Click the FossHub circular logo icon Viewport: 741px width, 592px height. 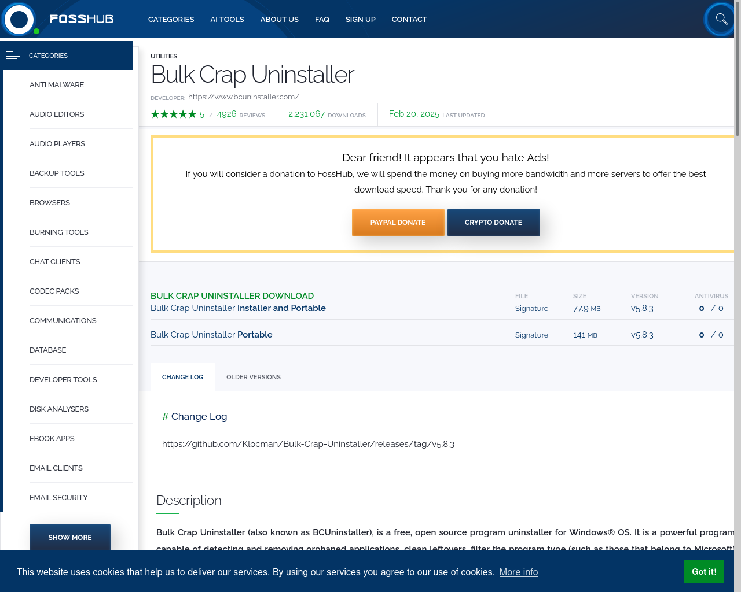pyautogui.click(x=19, y=19)
